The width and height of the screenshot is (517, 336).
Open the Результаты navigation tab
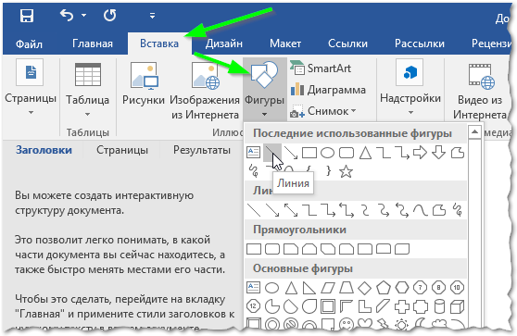(202, 150)
